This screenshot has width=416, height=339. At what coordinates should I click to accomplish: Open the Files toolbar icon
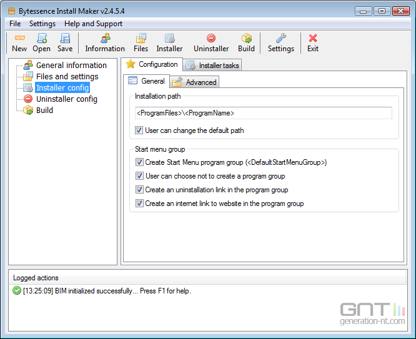pyautogui.click(x=141, y=38)
